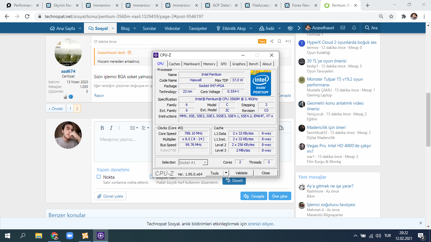Screen dimensions: 431x242
Task: Open the Ara search in forum navbar
Action: [x=371, y=28]
